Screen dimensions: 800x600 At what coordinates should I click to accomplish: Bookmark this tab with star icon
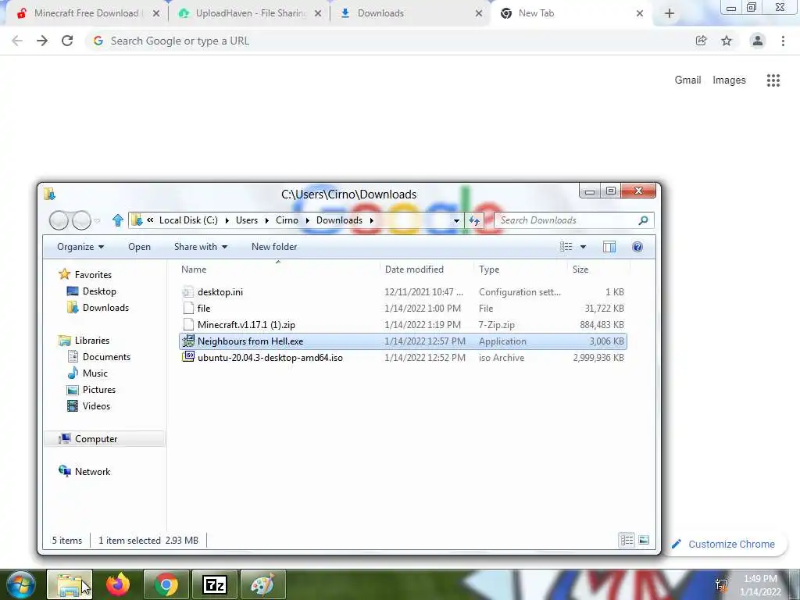pyautogui.click(x=727, y=41)
